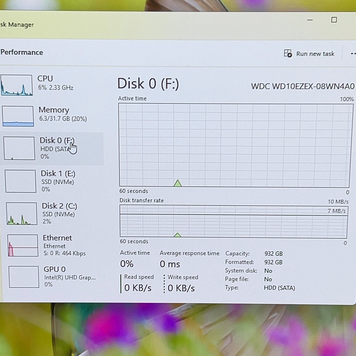Click the 7 MB/s transfer rate label

(x=337, y=211)
